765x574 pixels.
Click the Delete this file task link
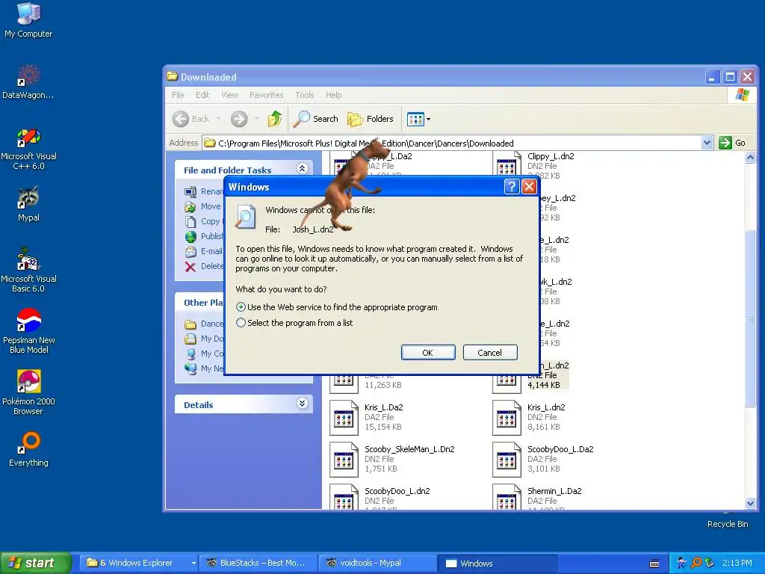pos(205,266)
